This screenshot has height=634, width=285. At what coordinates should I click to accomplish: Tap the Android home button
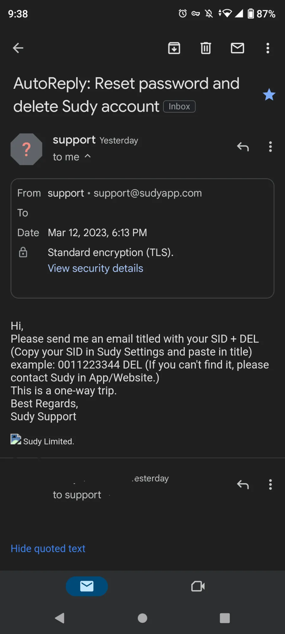pos(142,618)
